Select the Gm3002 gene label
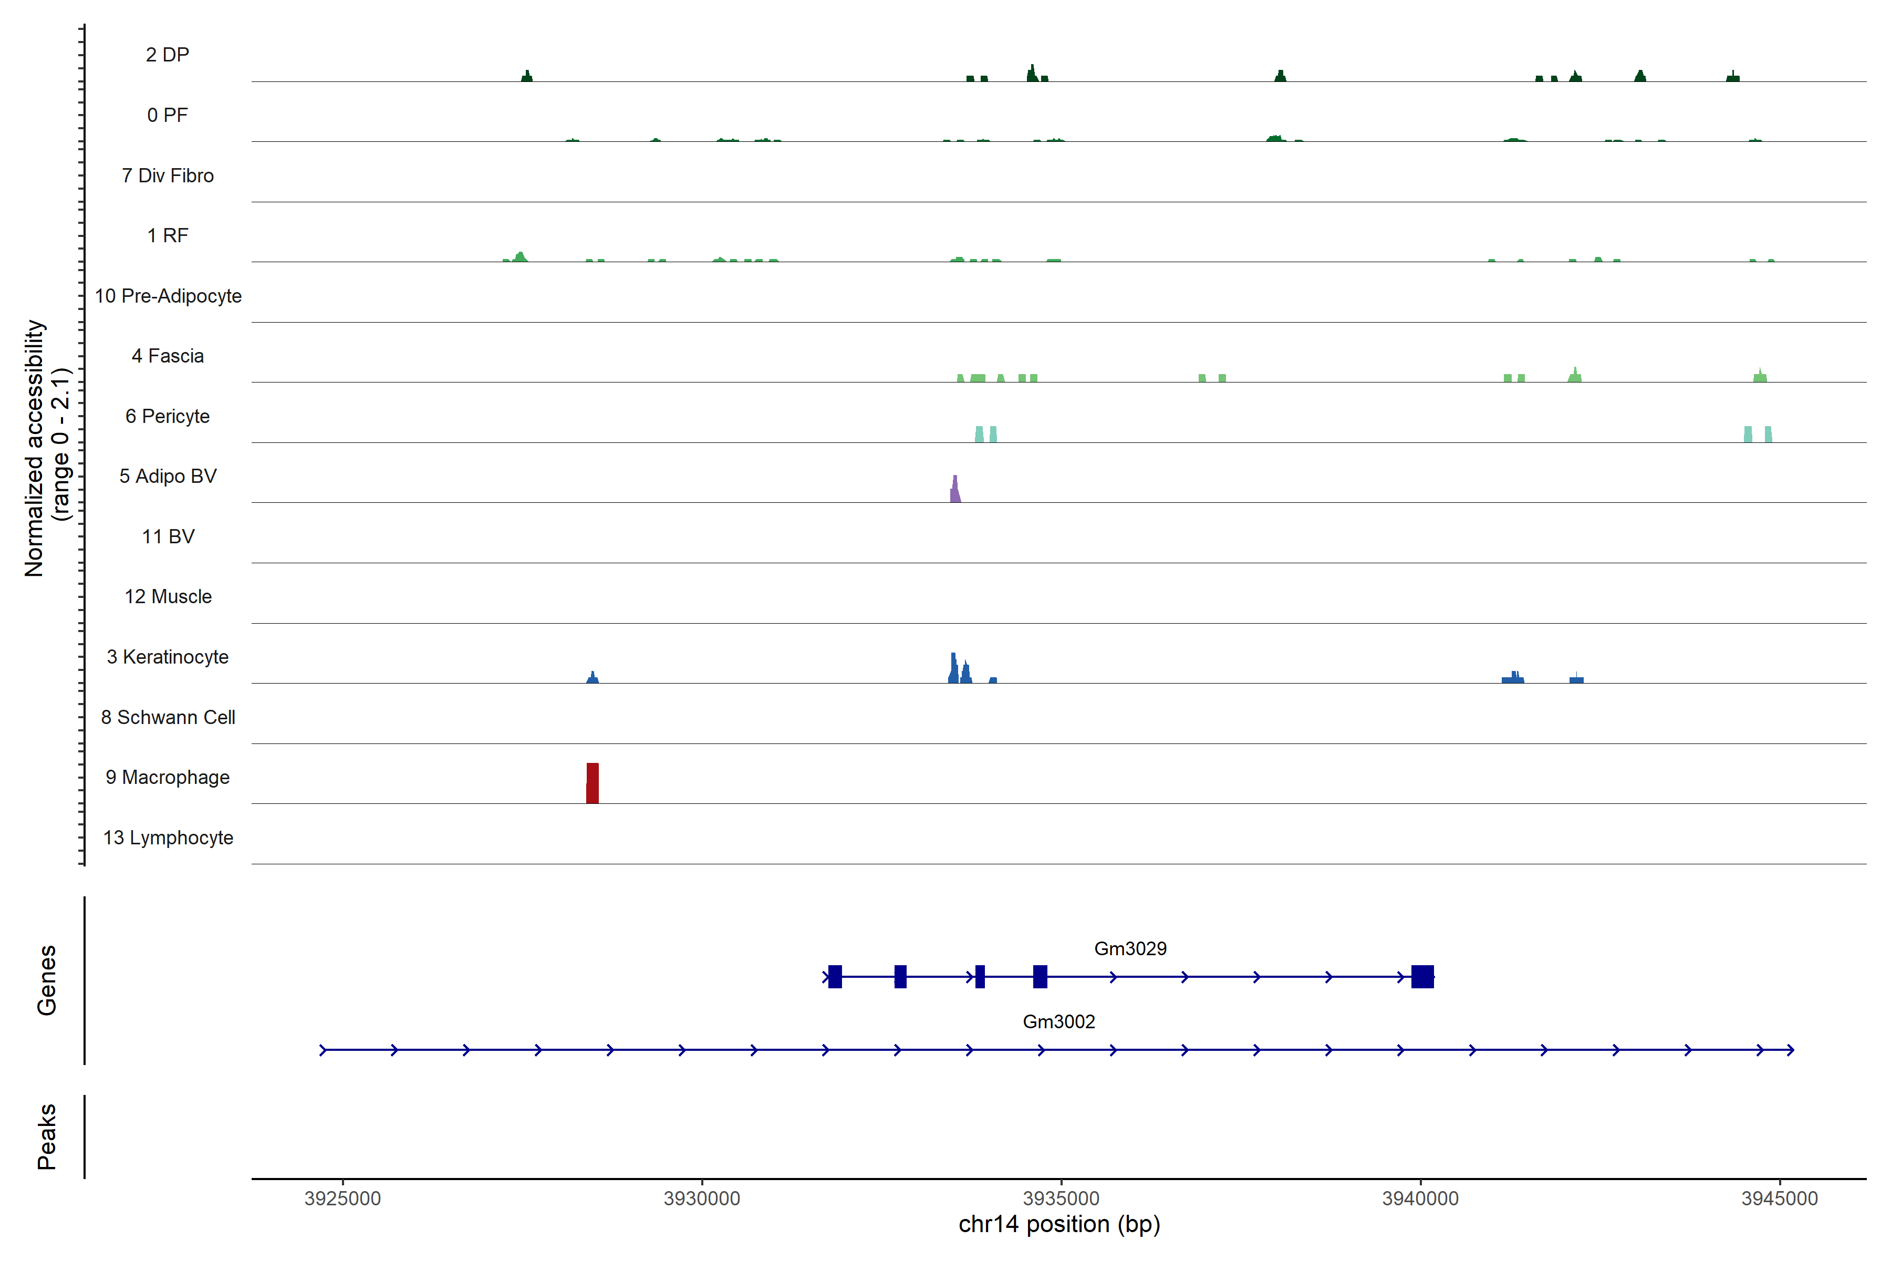The height and width of the screenshot is (1261, 1891). click(x=1058, y=1021)
